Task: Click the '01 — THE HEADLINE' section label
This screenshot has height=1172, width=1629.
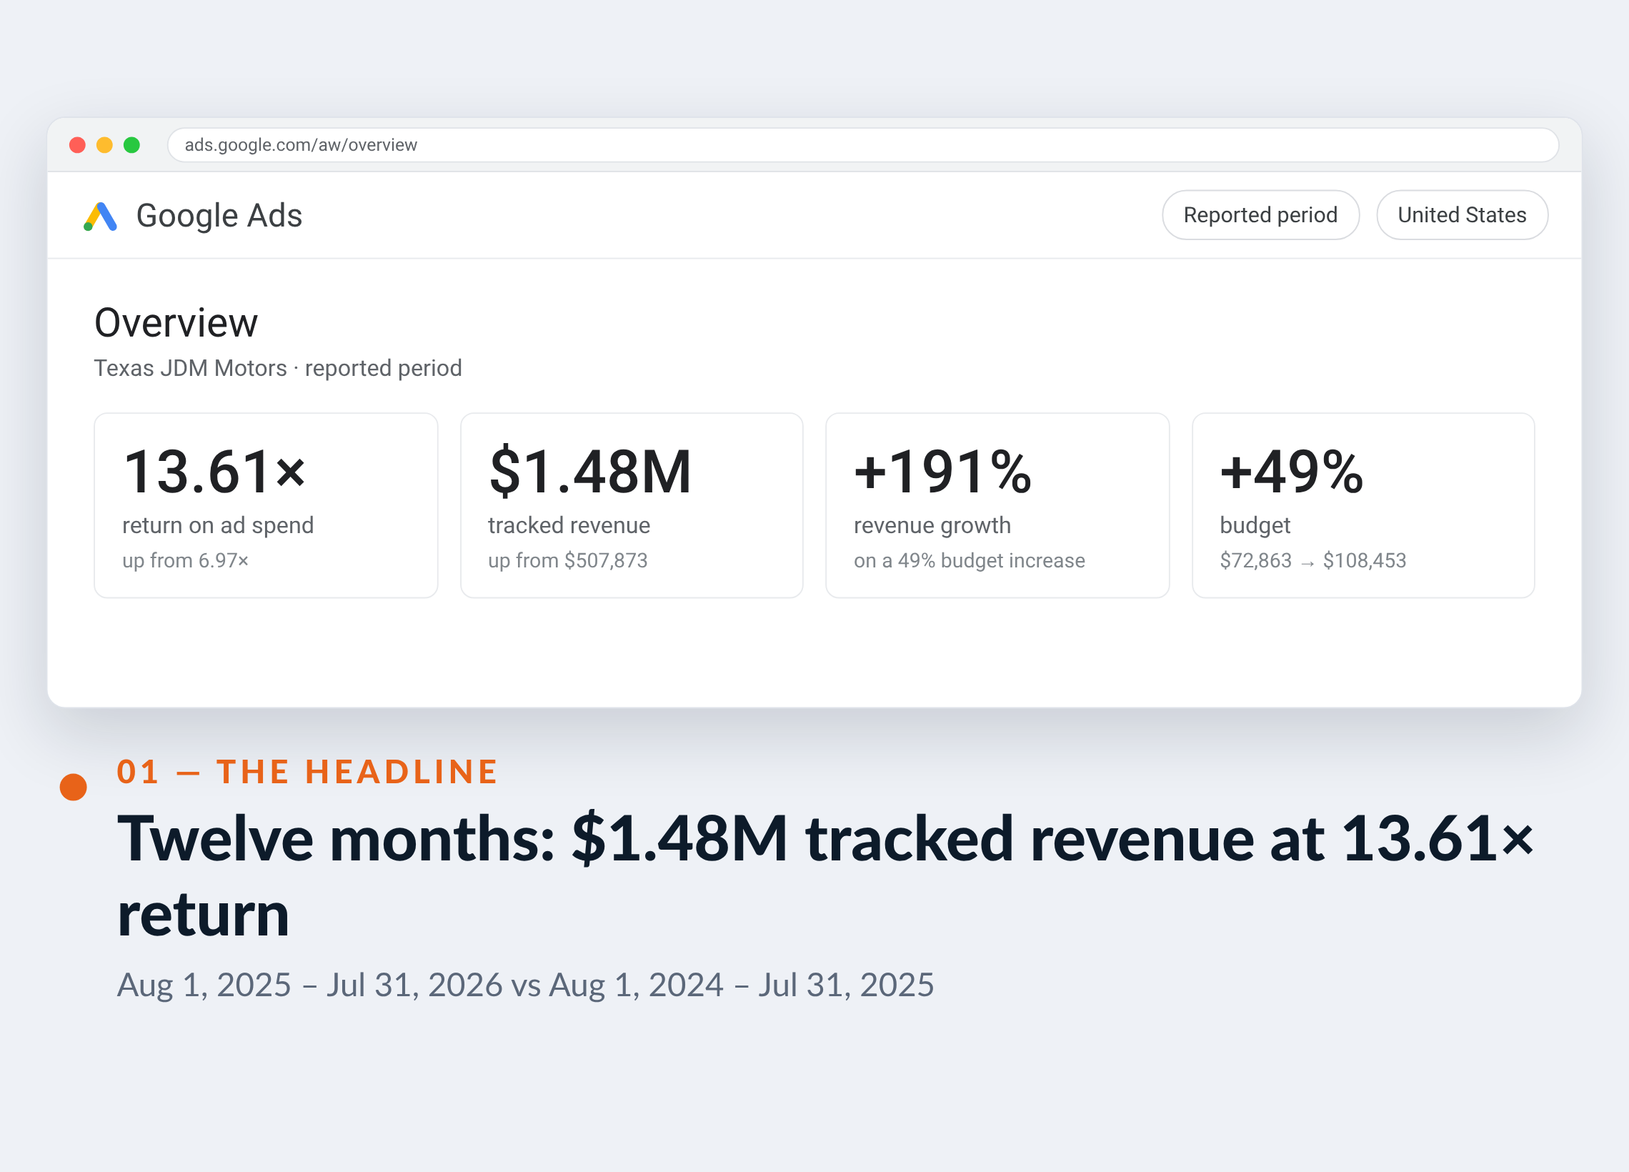Action: (x=307, y=772)
